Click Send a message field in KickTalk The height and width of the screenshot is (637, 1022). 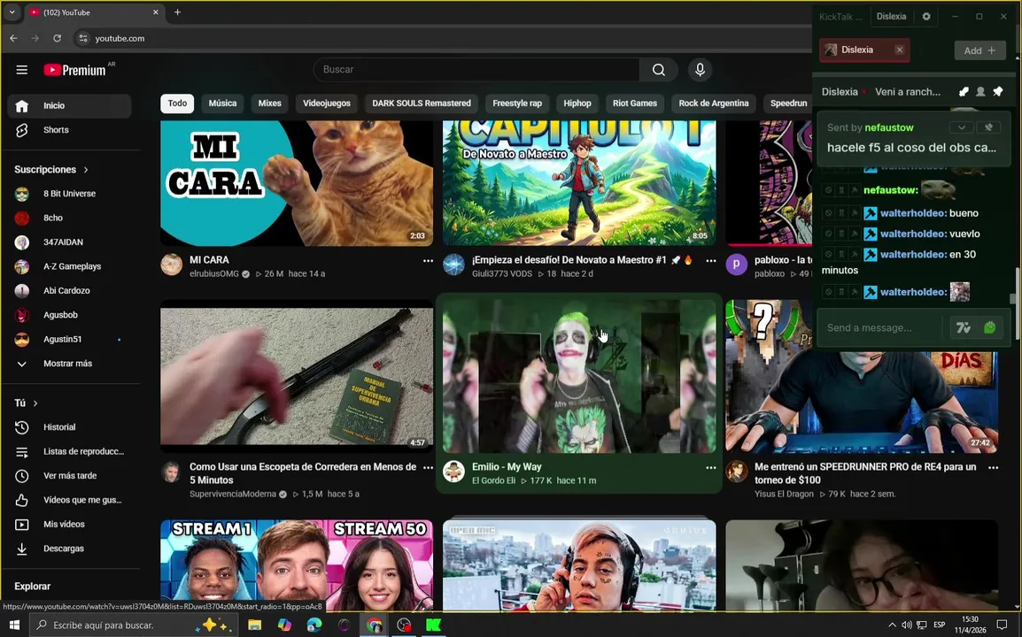pos(880,327)
